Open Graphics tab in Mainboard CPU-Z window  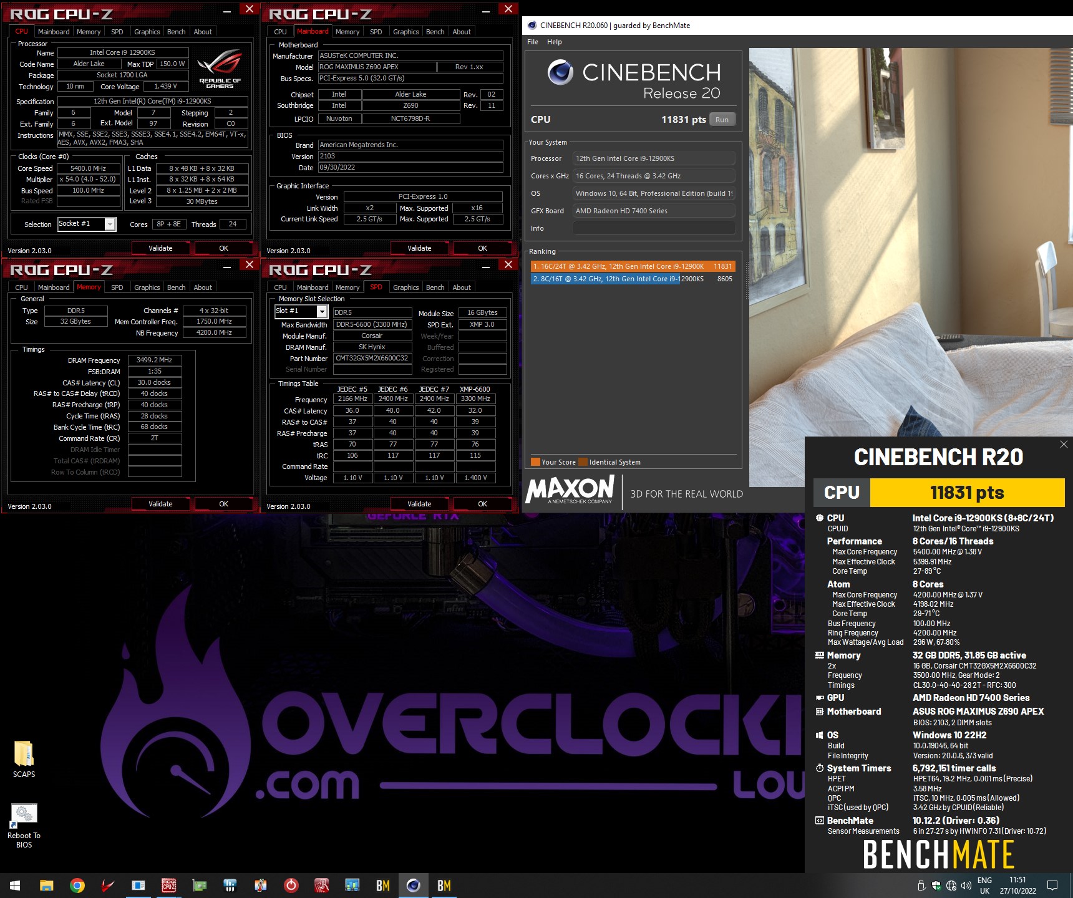[x=405, y=32]
